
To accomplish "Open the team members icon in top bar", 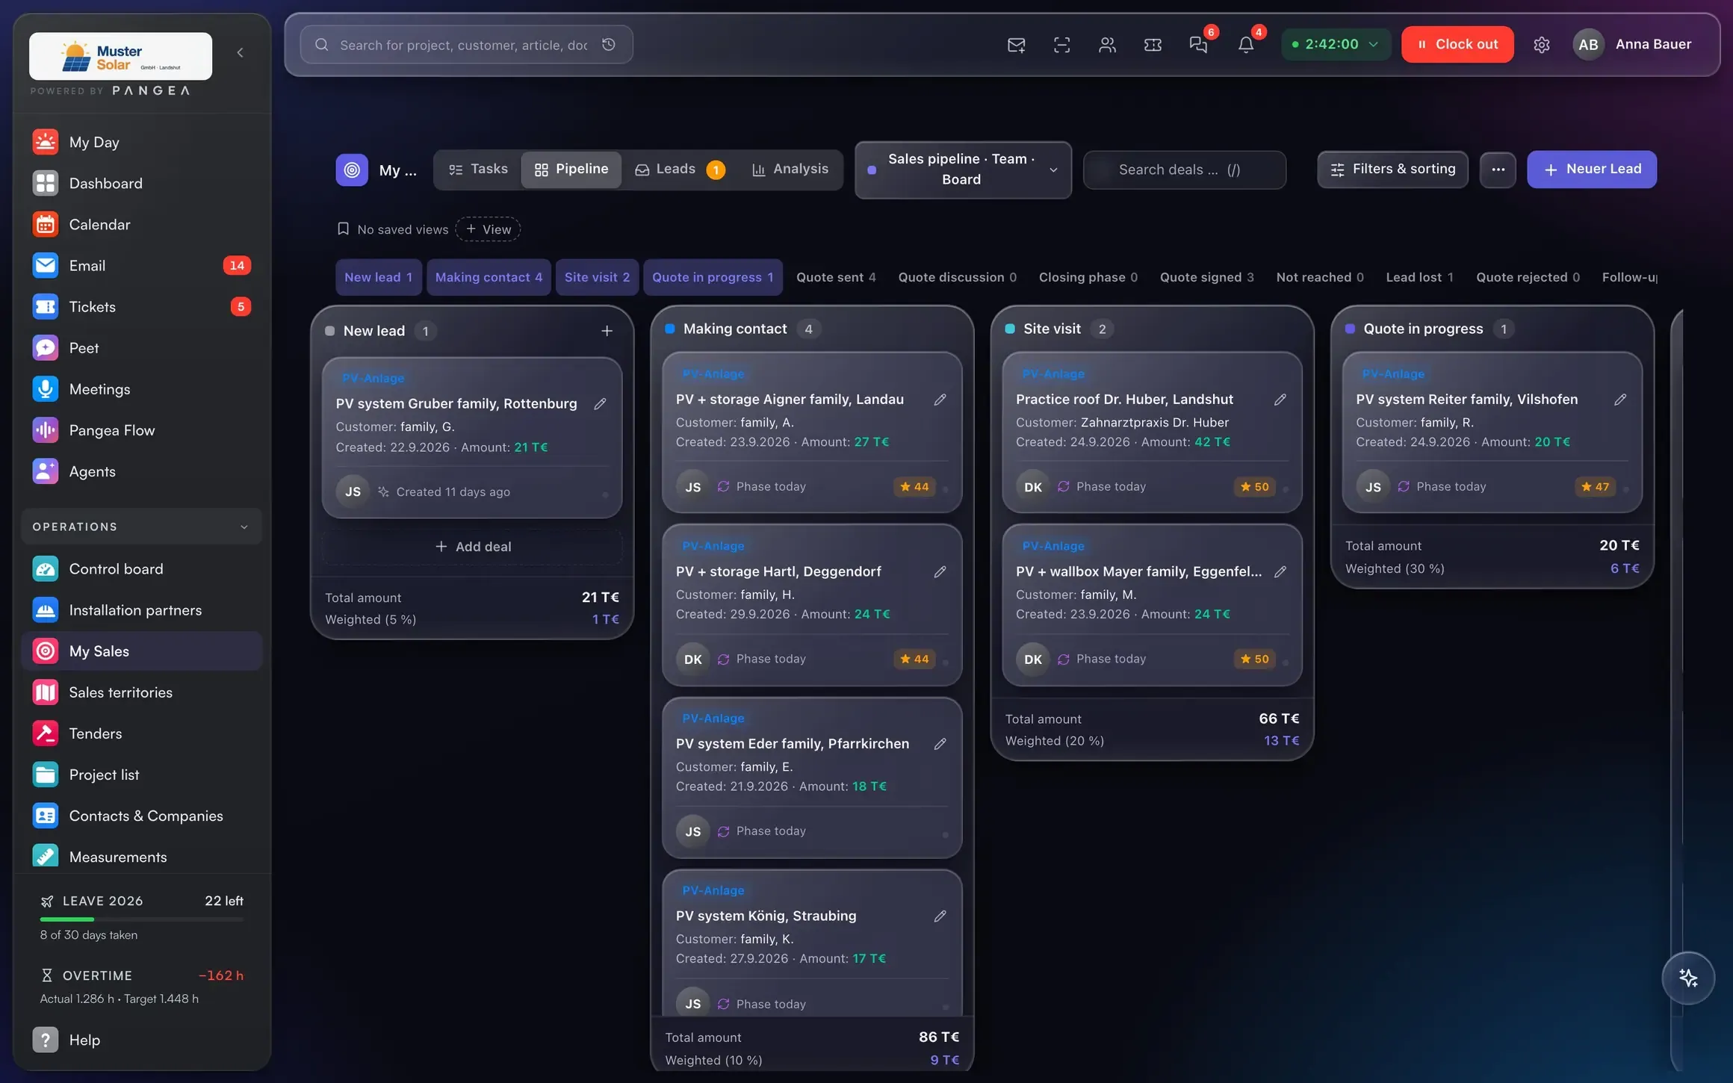I will [1107, 45].
